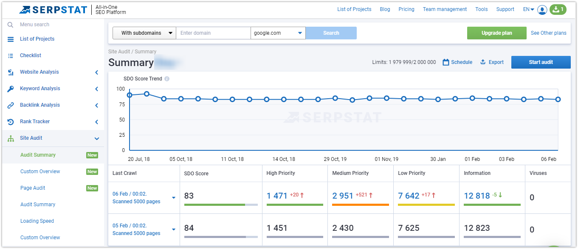Open the google.com search engine dropdown

[x=278, y=33]
